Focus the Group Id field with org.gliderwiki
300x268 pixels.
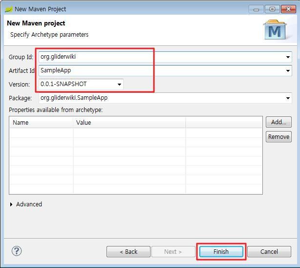pos(165,57)
